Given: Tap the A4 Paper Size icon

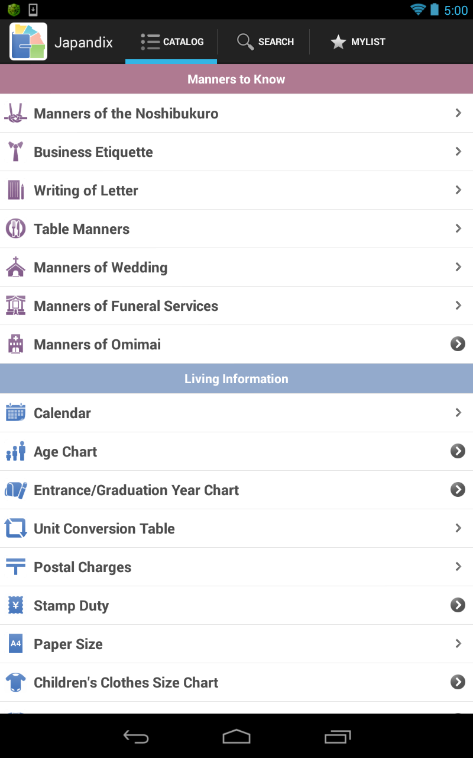Looking at the screenshot, I should click(x=16, y=644).
